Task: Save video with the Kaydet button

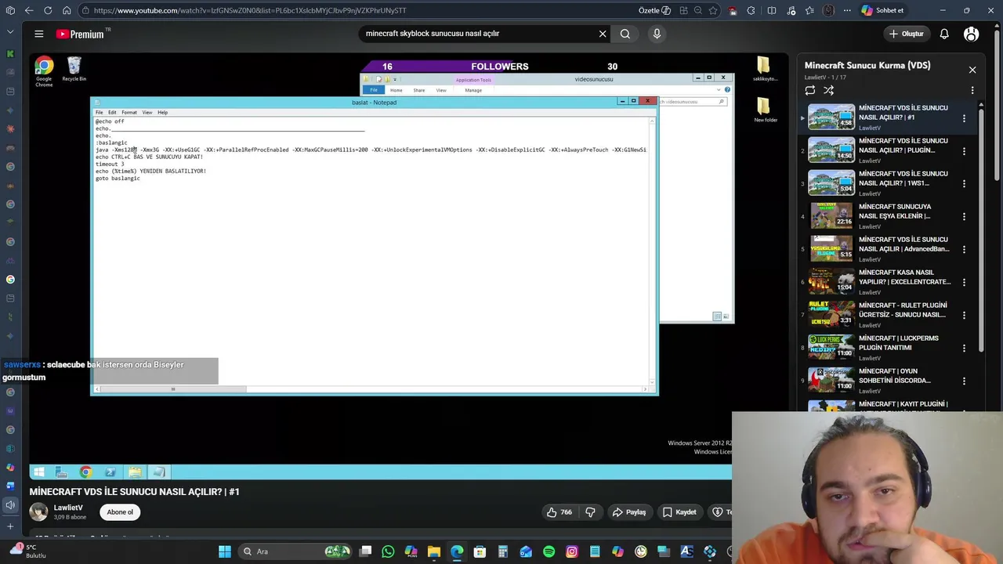Action: pos(679,512)
